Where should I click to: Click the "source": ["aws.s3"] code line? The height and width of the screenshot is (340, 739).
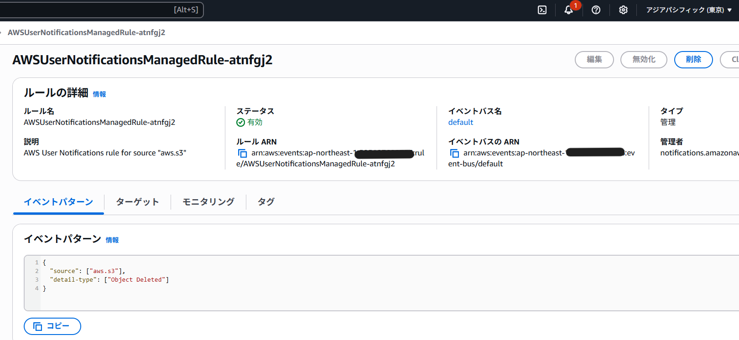[88, 271]
